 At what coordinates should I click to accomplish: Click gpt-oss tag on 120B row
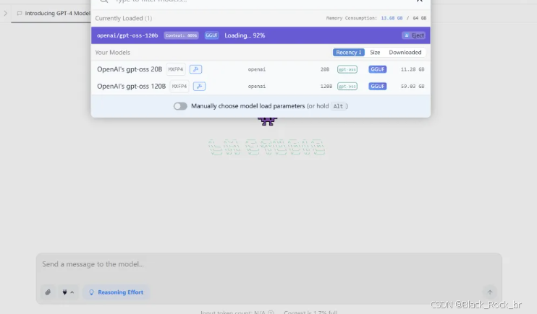[347, 86]
